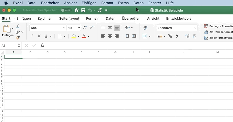Open Bedingte Formatierung options
Image resolution: width=233 pixels, height=122 pixels.
point(218,26)
